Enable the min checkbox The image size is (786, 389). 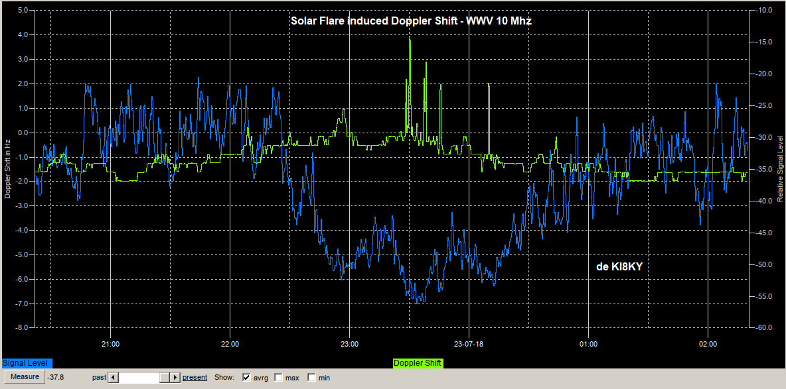pos(311,378)
